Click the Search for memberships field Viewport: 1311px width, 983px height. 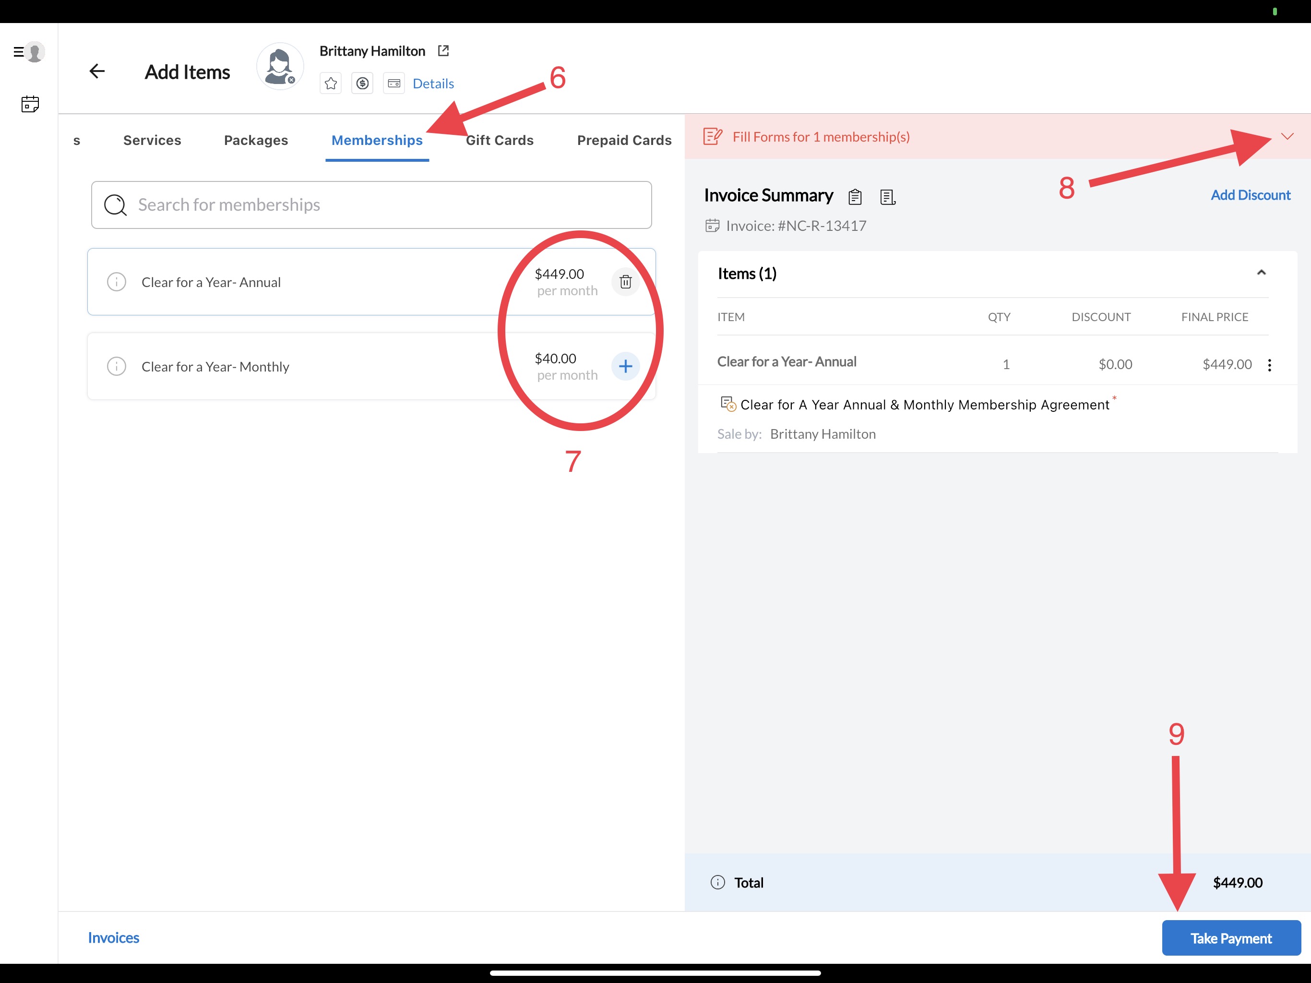[371, 204]
